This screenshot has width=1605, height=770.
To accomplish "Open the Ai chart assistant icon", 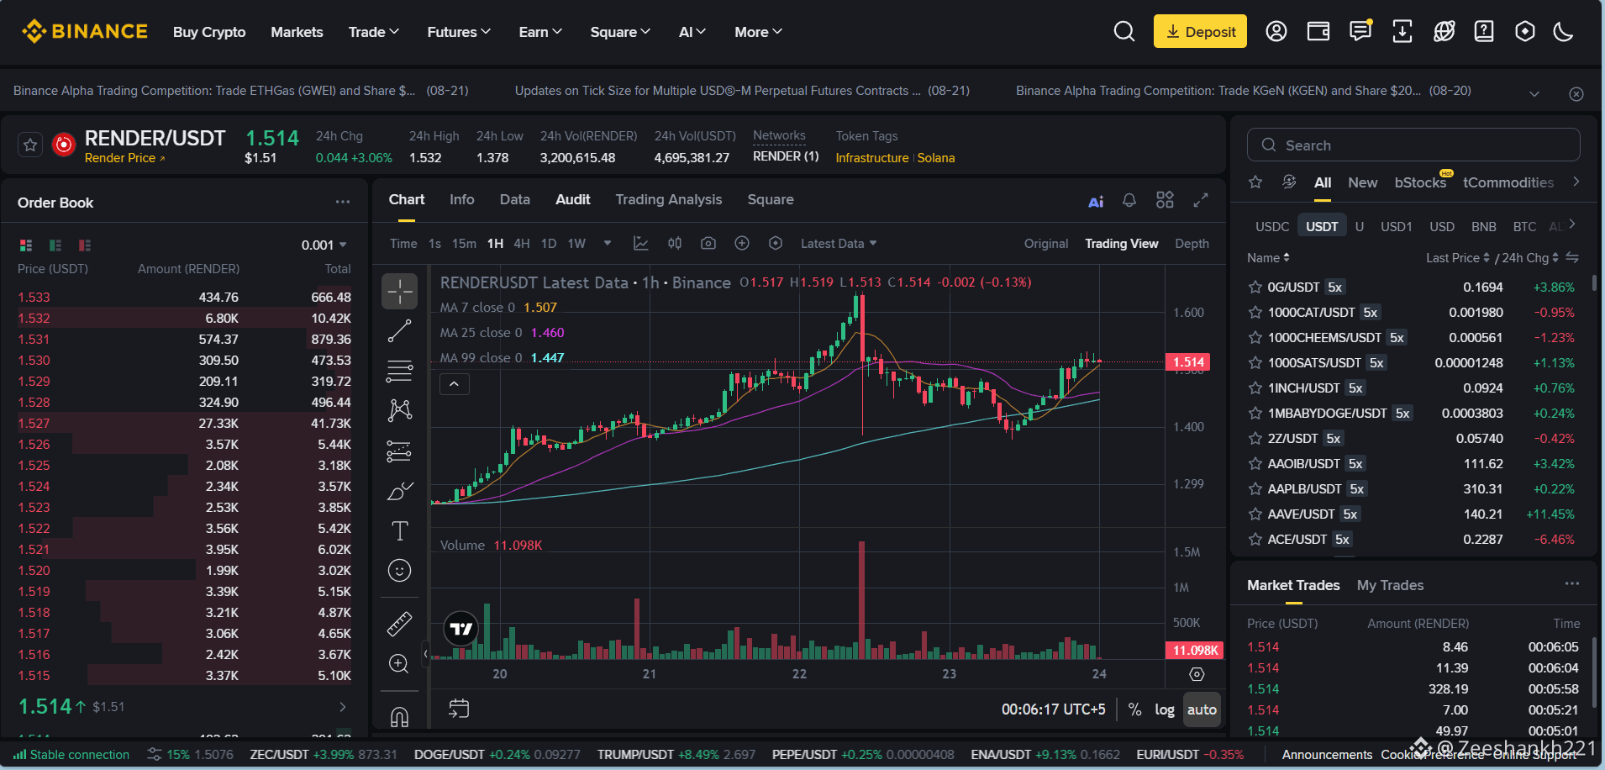I will click(x=1096, y=201).
